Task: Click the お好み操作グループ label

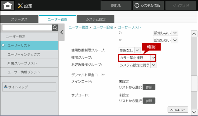Action: pos(87,65)
